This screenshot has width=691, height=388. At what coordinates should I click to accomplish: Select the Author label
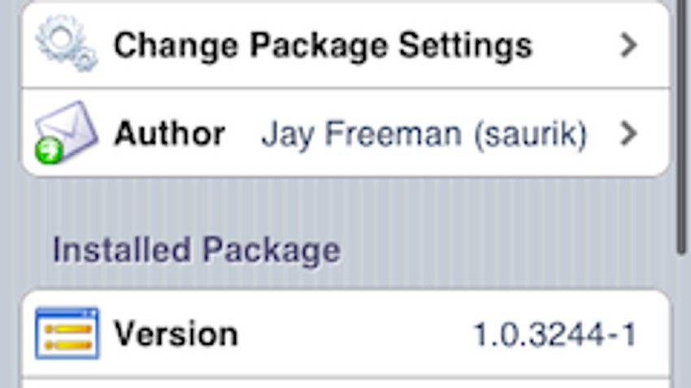click(170, 133)
